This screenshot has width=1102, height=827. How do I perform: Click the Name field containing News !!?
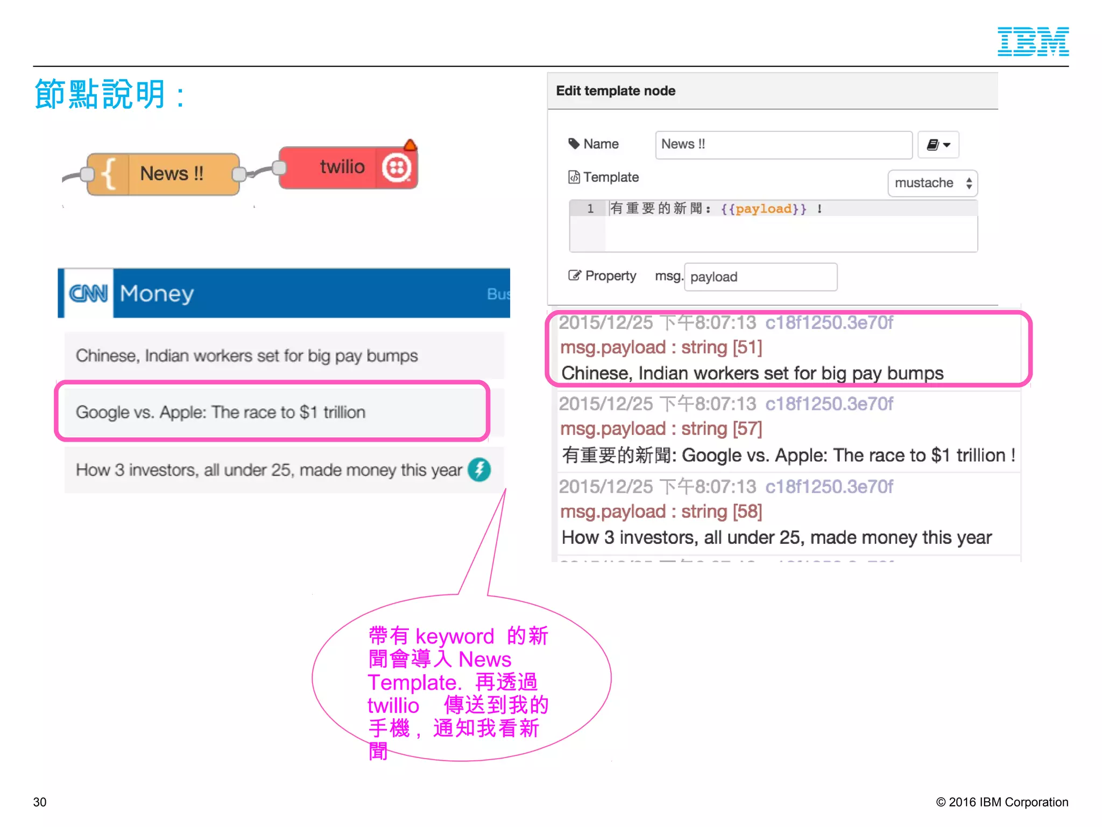(783, 144)
